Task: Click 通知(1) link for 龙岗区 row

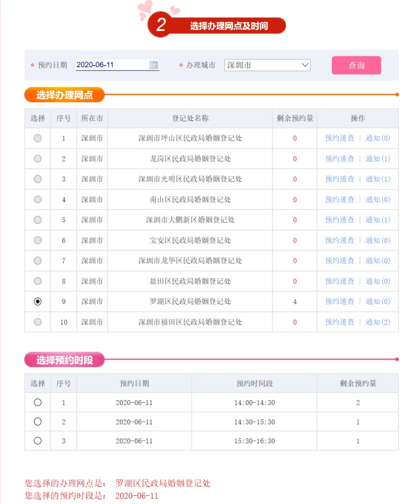Action: (x=378, y=159)
